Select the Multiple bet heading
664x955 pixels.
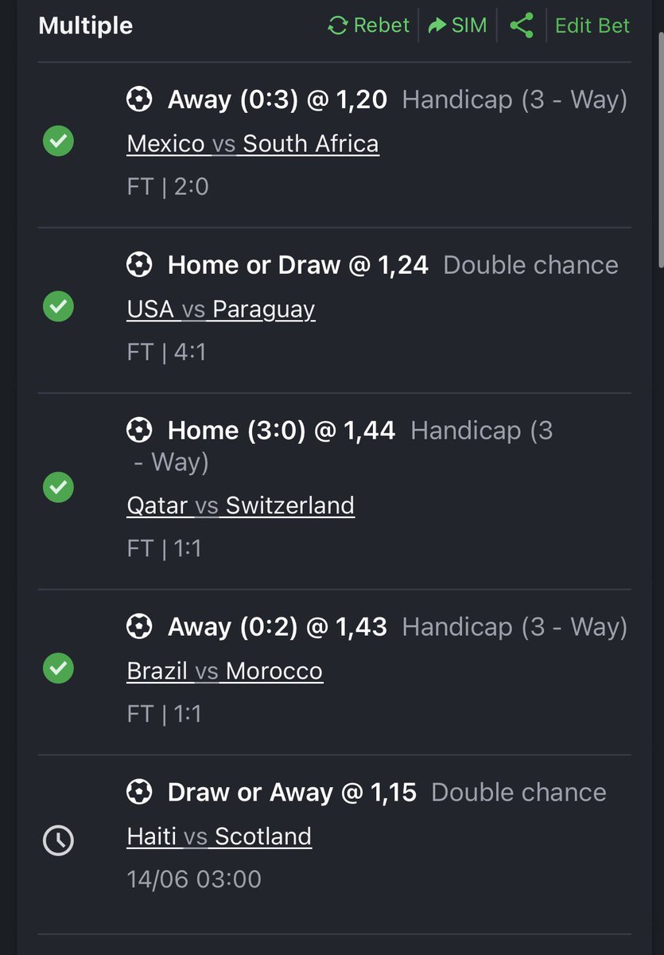point(86,25)
